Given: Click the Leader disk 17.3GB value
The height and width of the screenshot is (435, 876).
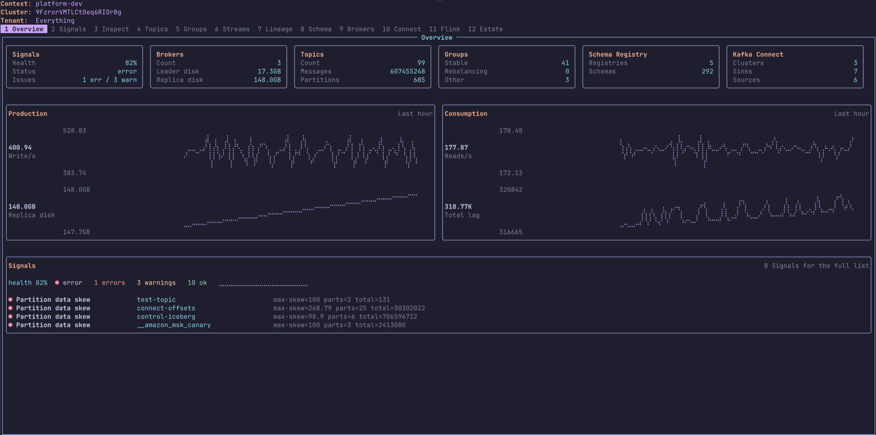Looking at the screenshot, I should [x=269, y=72].
